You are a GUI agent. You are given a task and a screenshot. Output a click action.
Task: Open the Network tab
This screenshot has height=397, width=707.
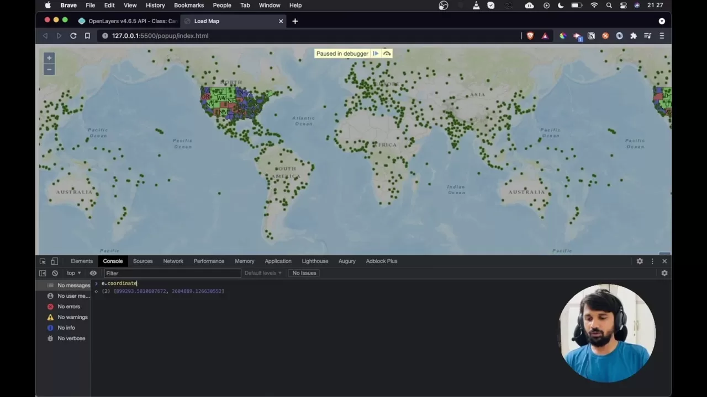(x=173, y=261)
